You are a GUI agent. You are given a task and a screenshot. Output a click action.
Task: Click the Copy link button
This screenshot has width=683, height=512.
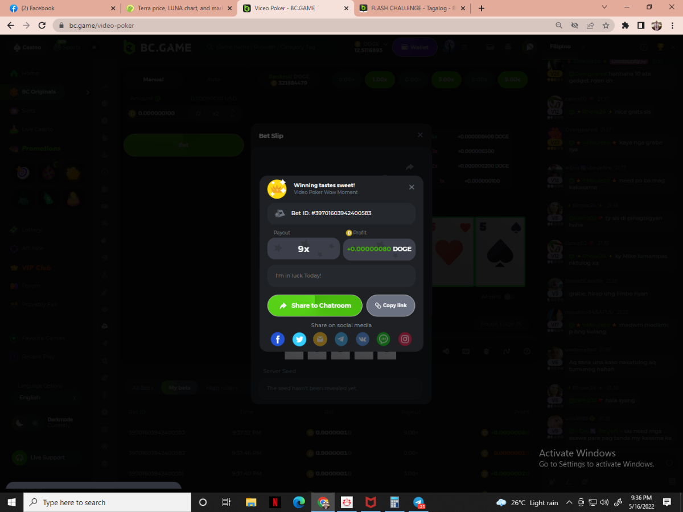[390, 305]
